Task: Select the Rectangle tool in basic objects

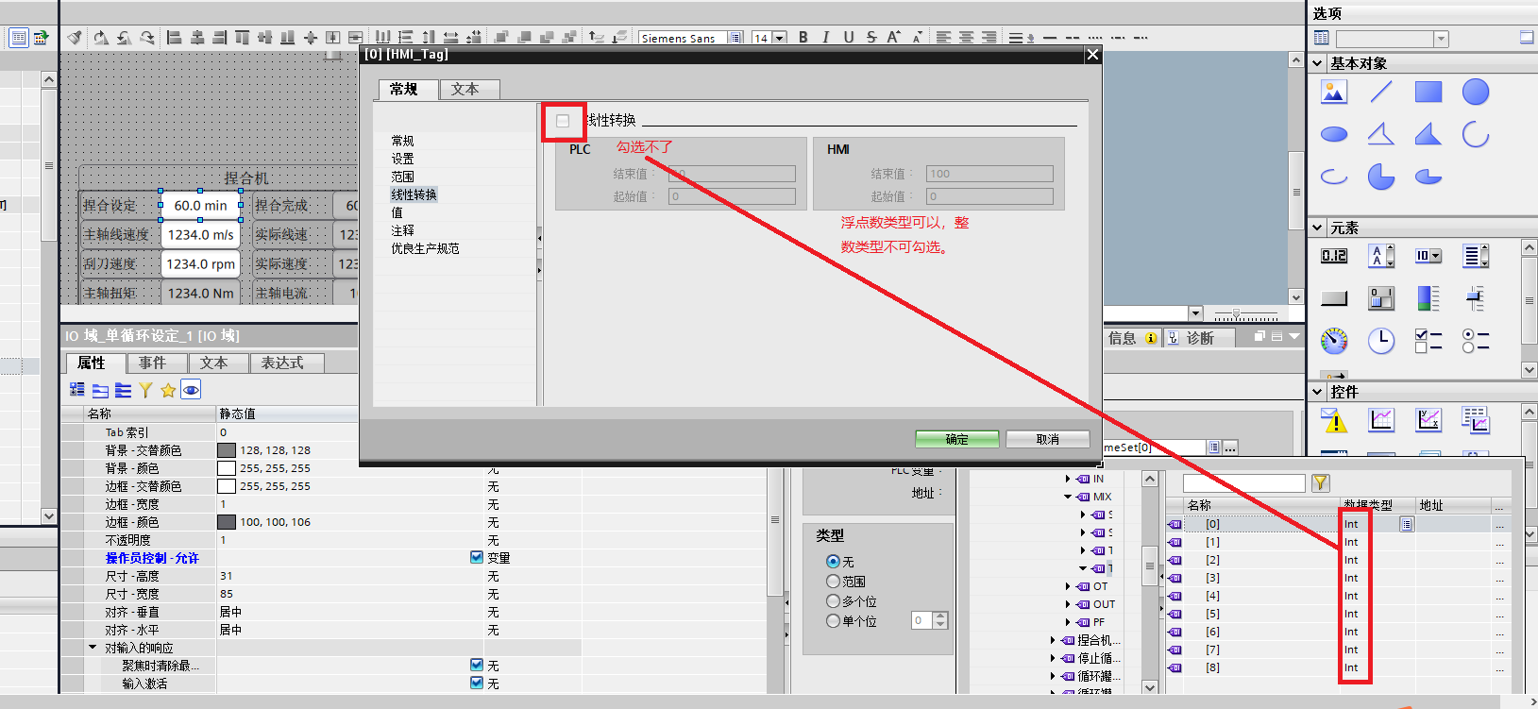Action: [x=1428, y=92]
